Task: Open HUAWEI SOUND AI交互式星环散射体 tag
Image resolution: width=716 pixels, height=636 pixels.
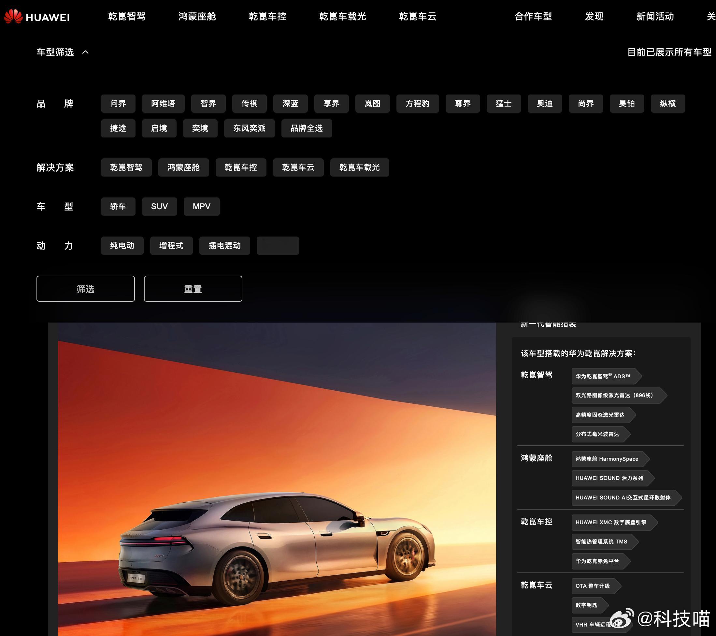Action: click(626, 498)
